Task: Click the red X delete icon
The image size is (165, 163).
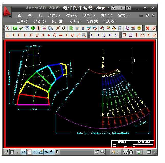Action: coord(148,28)
